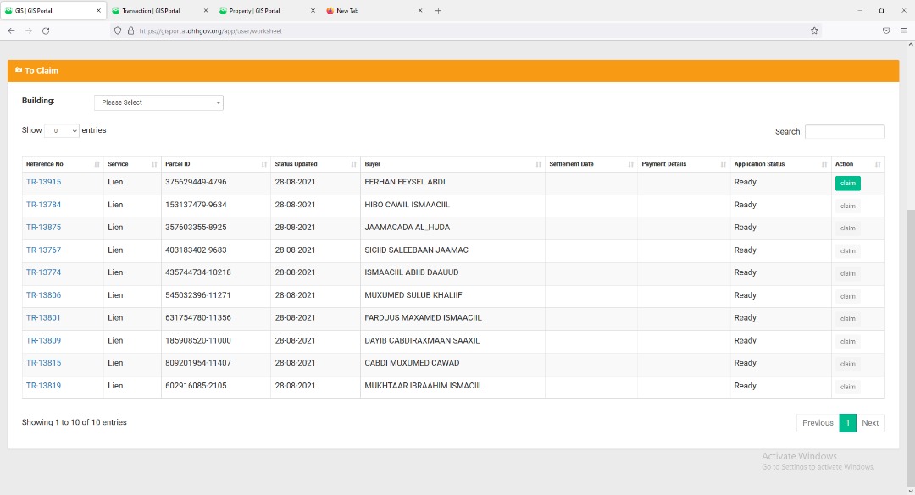Claim the TR-13915 application
Image resolution: width=915 pixels, height=495 pixels.
click(847, 183)
